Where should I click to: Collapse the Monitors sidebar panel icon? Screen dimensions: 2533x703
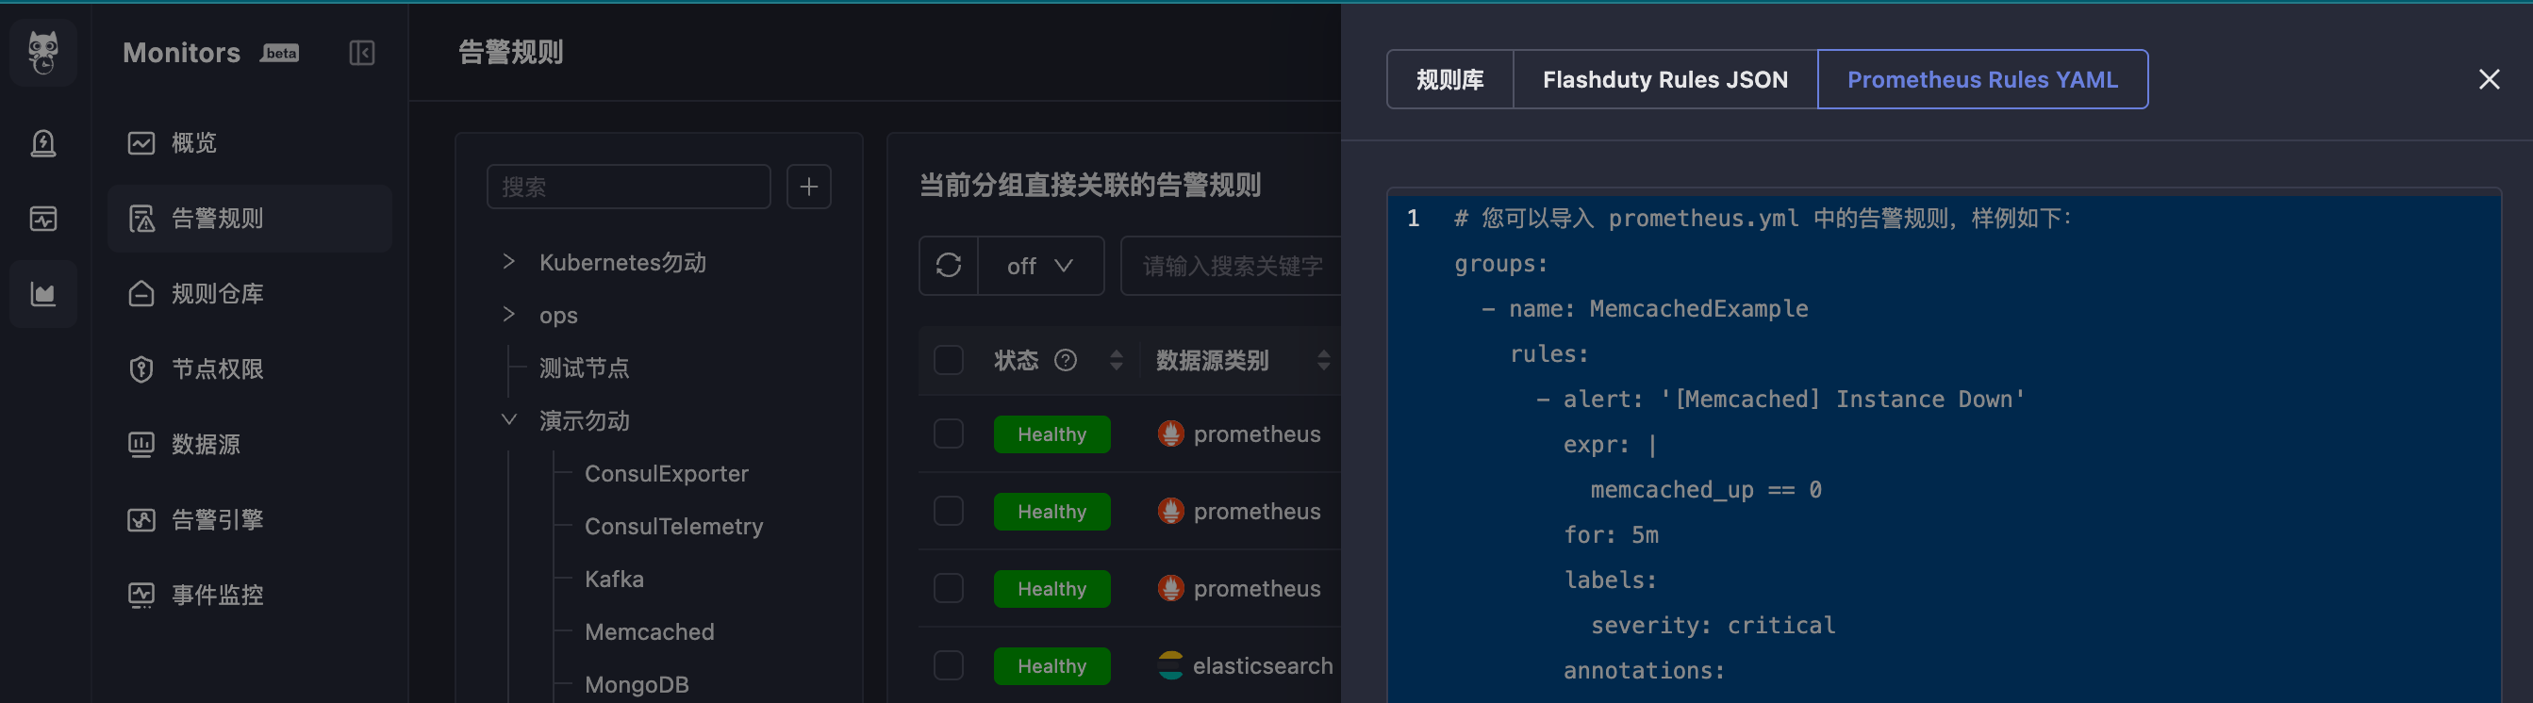click(361, 53)
